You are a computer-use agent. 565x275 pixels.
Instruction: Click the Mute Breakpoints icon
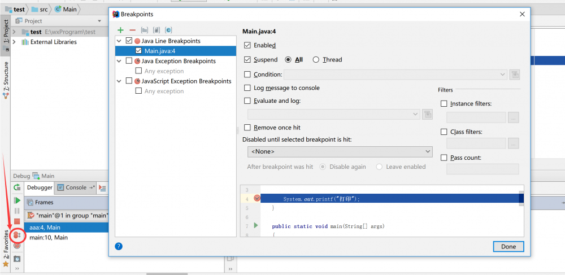pos(17,246)
